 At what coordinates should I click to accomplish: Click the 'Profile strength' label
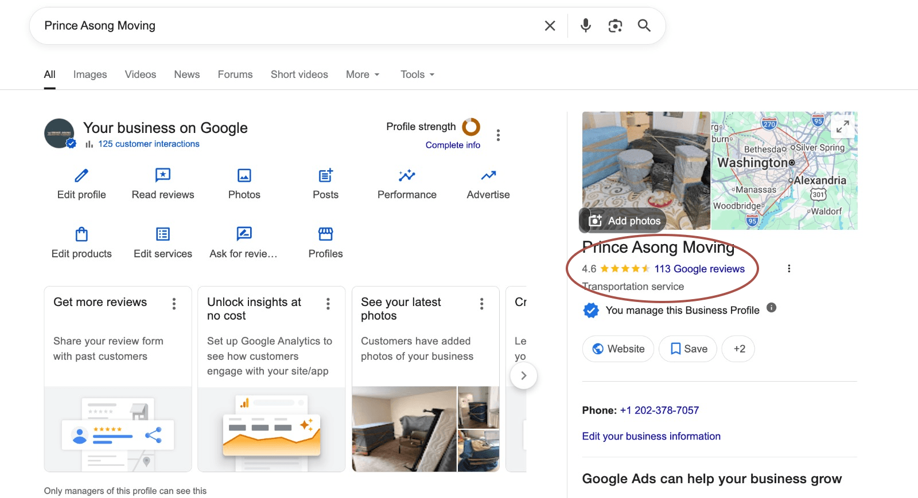[421, 127]
